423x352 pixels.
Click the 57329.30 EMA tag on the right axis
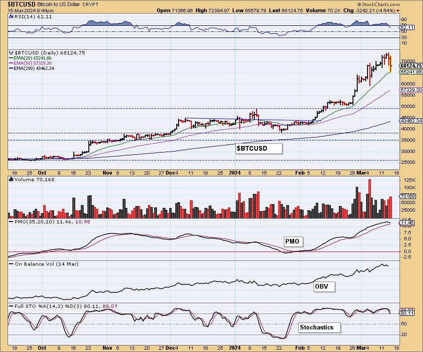coord(411,90)
